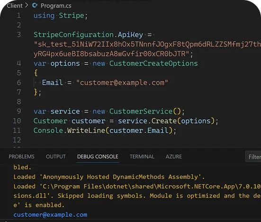This screenshot has width=261, height=222.
Task: Click the Create method call
Action: (x=164, y=121)
